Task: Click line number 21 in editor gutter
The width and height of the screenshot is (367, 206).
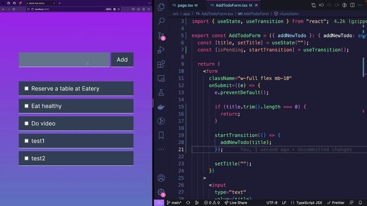Action: point(181,149)
